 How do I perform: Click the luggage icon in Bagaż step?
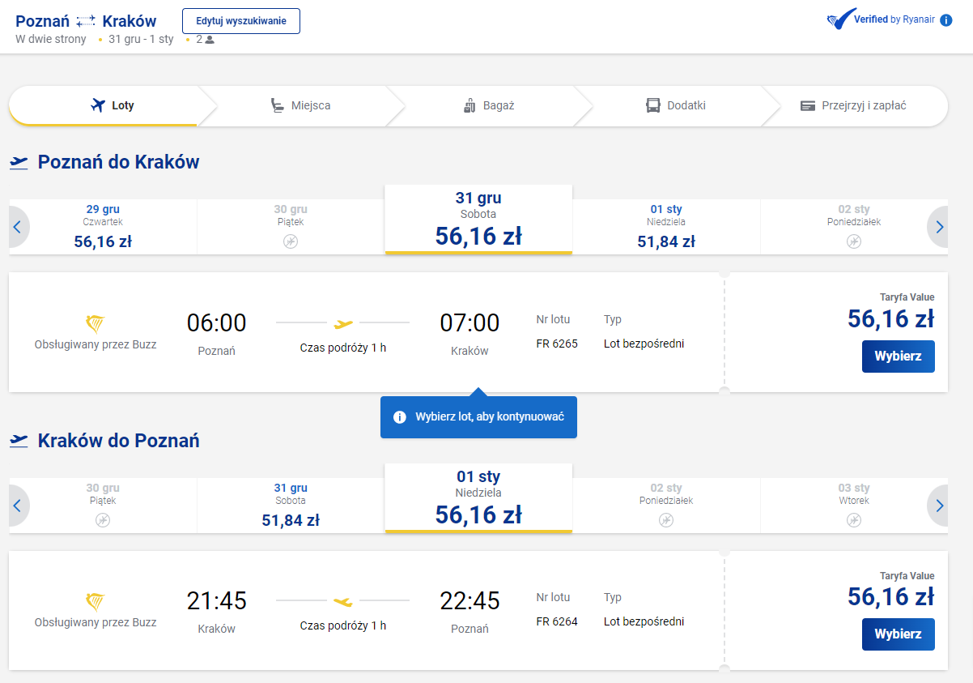pyautogui.click(x=470, y=105)
